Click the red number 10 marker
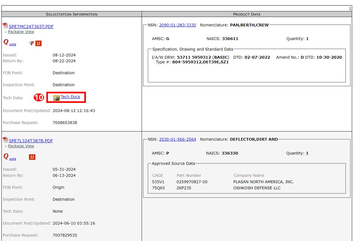This screenshot has height=241, width=356. pos(38,97)
